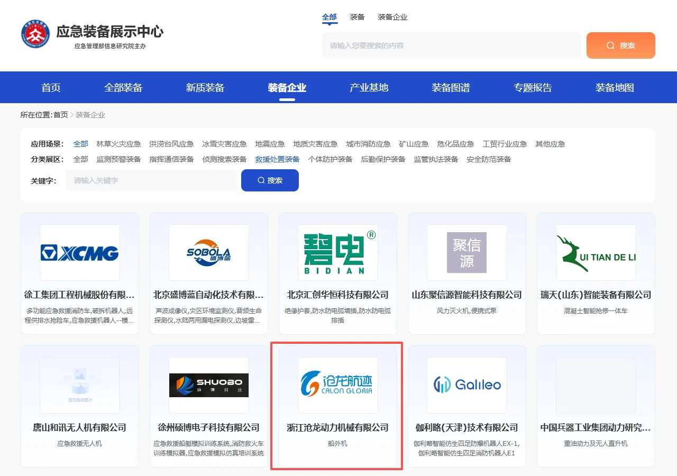Open 产业基地 in the navigation bar
The width and height of the screenshot is (677, 476).
[x=369, y=88]
